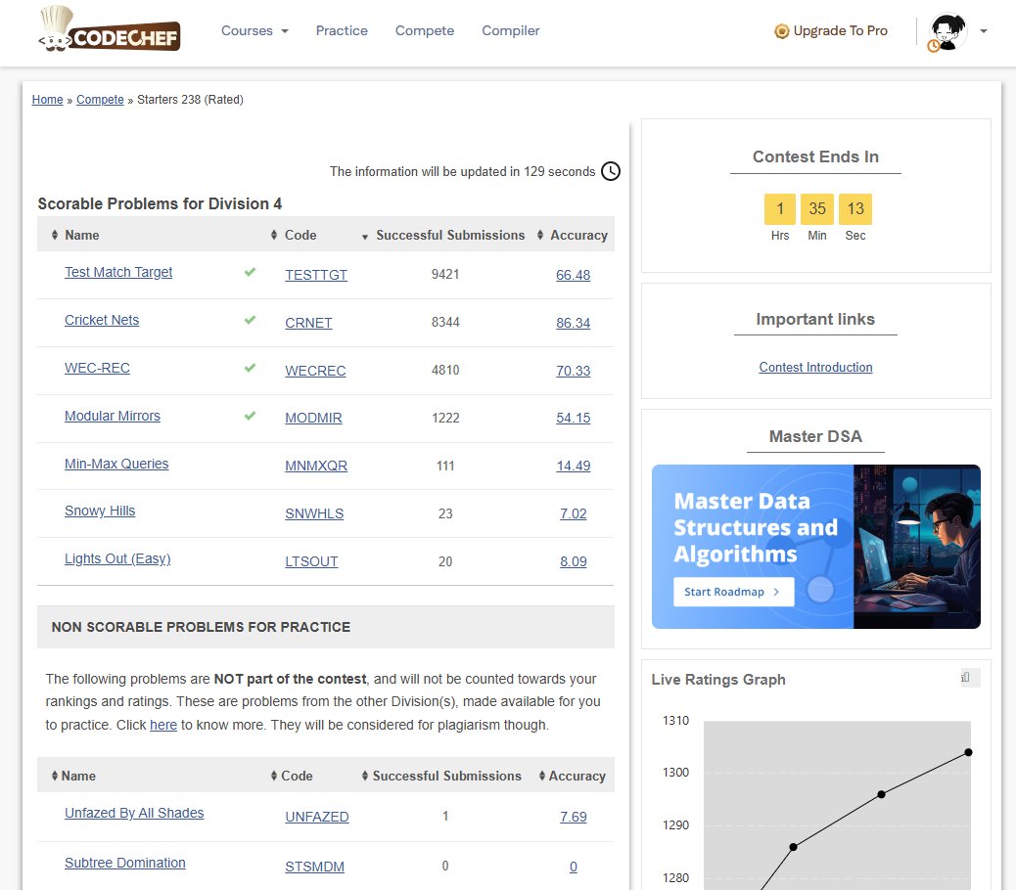This screenshot has width=1016, height=890.
Task: Sort practice problems by Successful Submissions
Action: [441, 777]
